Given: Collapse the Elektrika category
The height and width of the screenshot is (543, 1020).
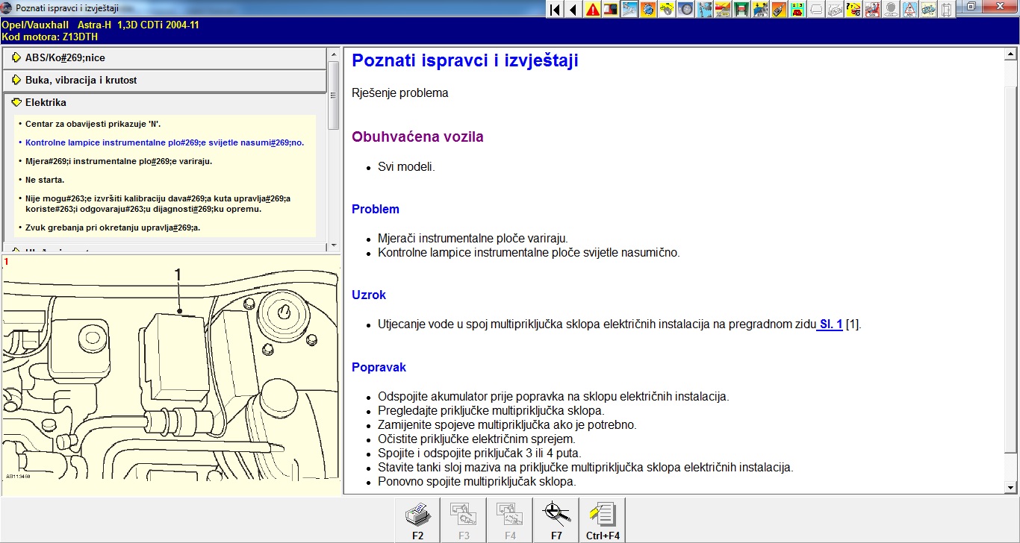Looking at the screenshot, I should (x=165, y=103).
